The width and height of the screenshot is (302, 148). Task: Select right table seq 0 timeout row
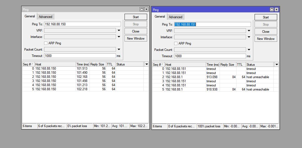click(215, 69)
